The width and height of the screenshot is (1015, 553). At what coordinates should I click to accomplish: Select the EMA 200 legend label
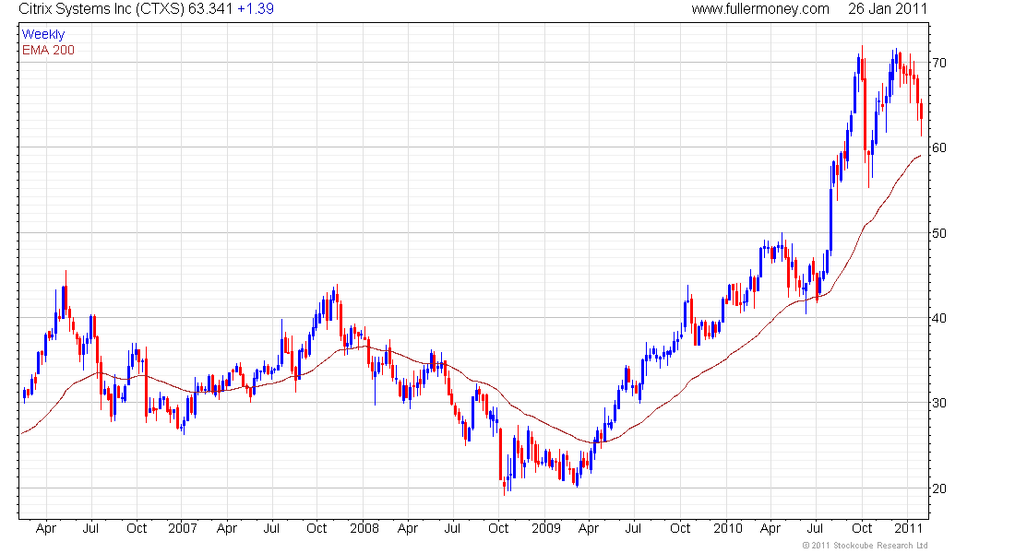[x=48, y=51]
